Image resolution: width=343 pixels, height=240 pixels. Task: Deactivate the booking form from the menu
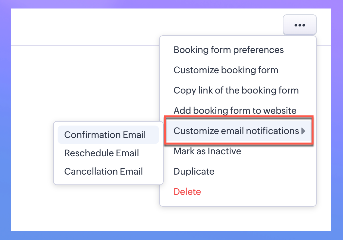pyautogui.click(x=207, y=151)
